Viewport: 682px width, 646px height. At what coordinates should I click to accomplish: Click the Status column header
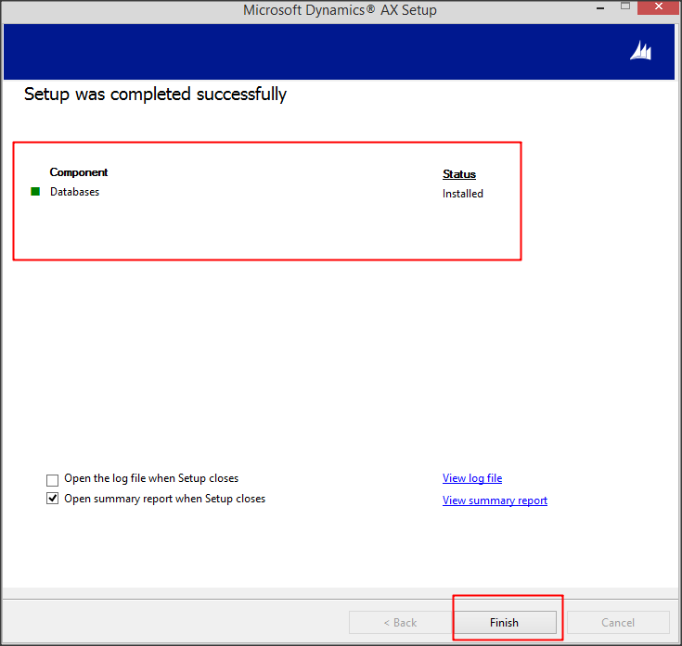click(x=459, y=174)
